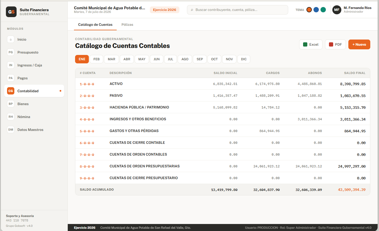Open account 6-0-0-0 link

click(87, 143)
